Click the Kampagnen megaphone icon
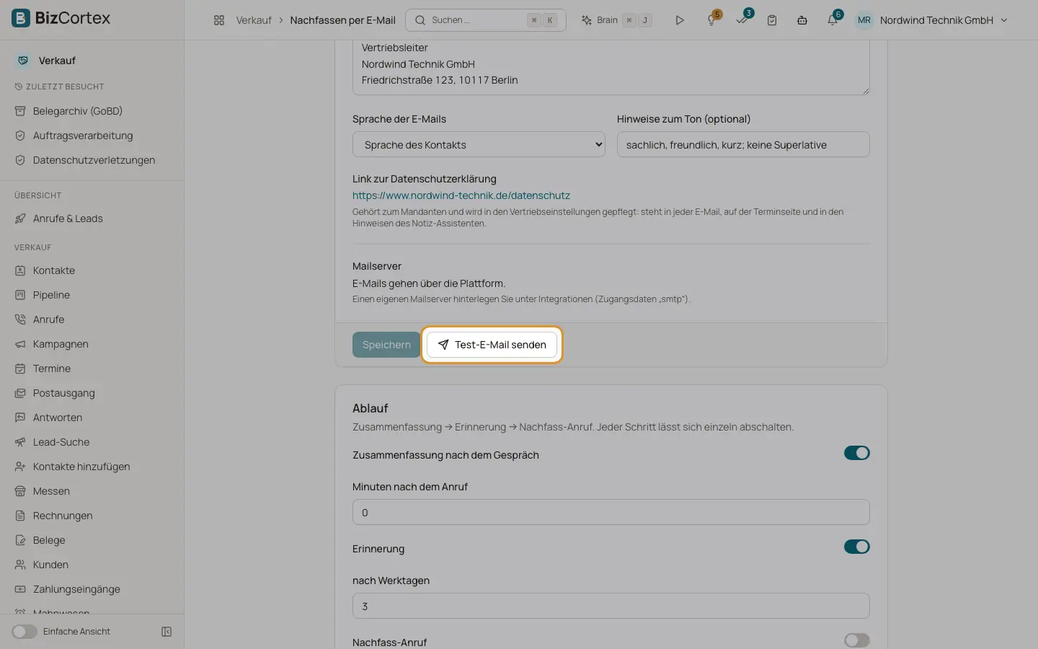Screen dimensions: 1038x649 20,344
